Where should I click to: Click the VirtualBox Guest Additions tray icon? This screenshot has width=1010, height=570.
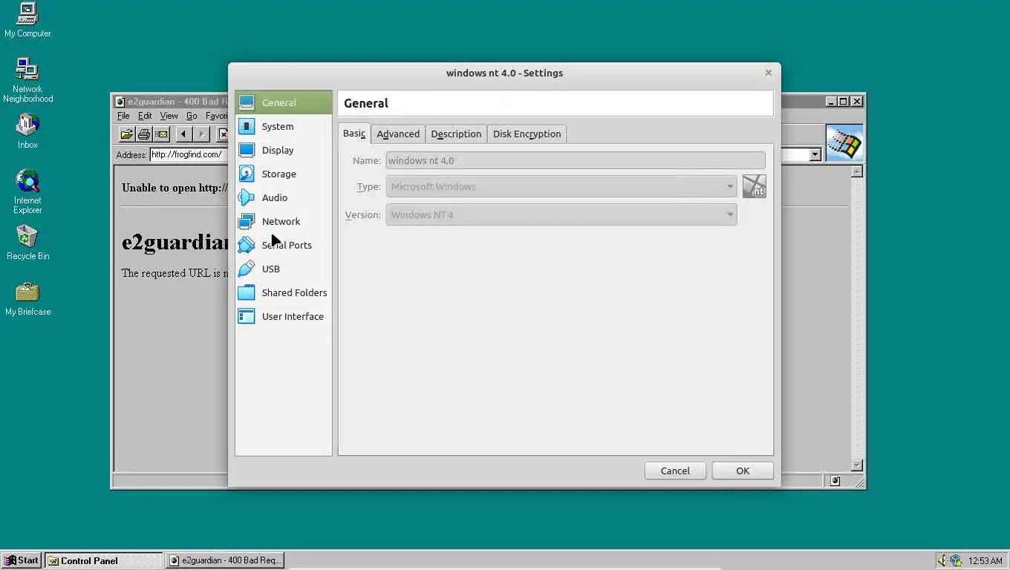[957, 560]
